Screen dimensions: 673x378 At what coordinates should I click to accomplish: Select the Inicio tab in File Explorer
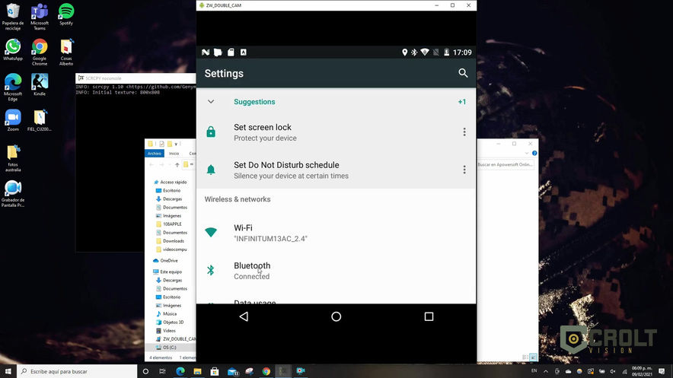coord(174,154)
